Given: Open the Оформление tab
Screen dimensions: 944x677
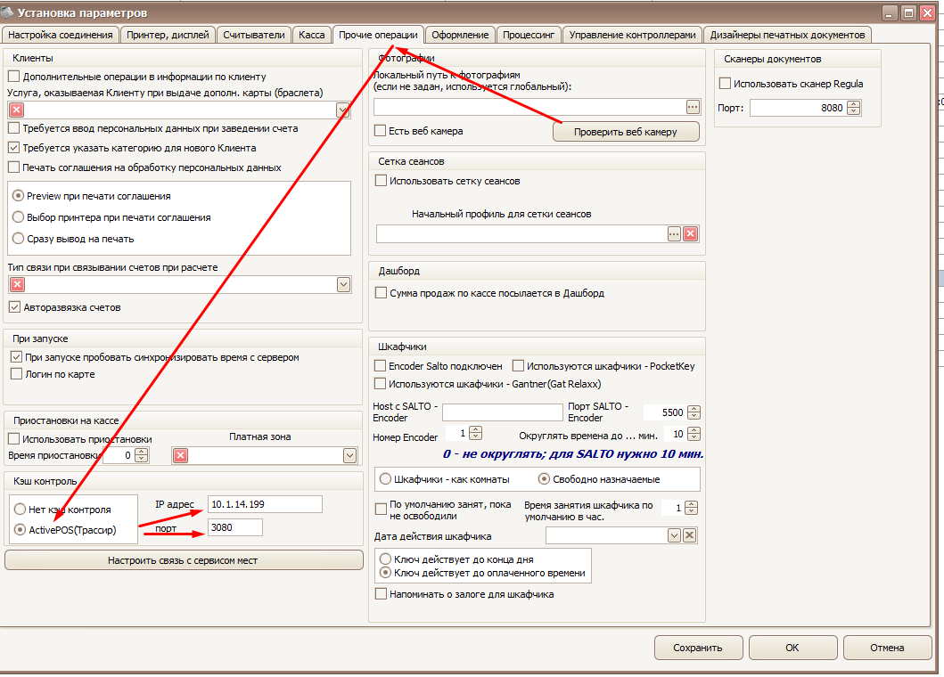Looking at the screenshot, I should 460,35.
